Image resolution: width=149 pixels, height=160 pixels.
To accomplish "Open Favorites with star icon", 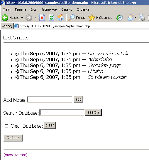I will 92,18.
